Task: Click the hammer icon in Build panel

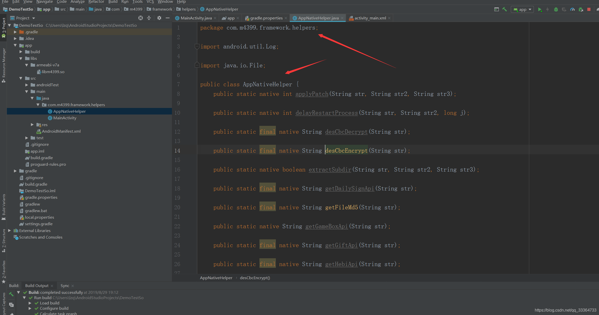Action: point(11,294)
